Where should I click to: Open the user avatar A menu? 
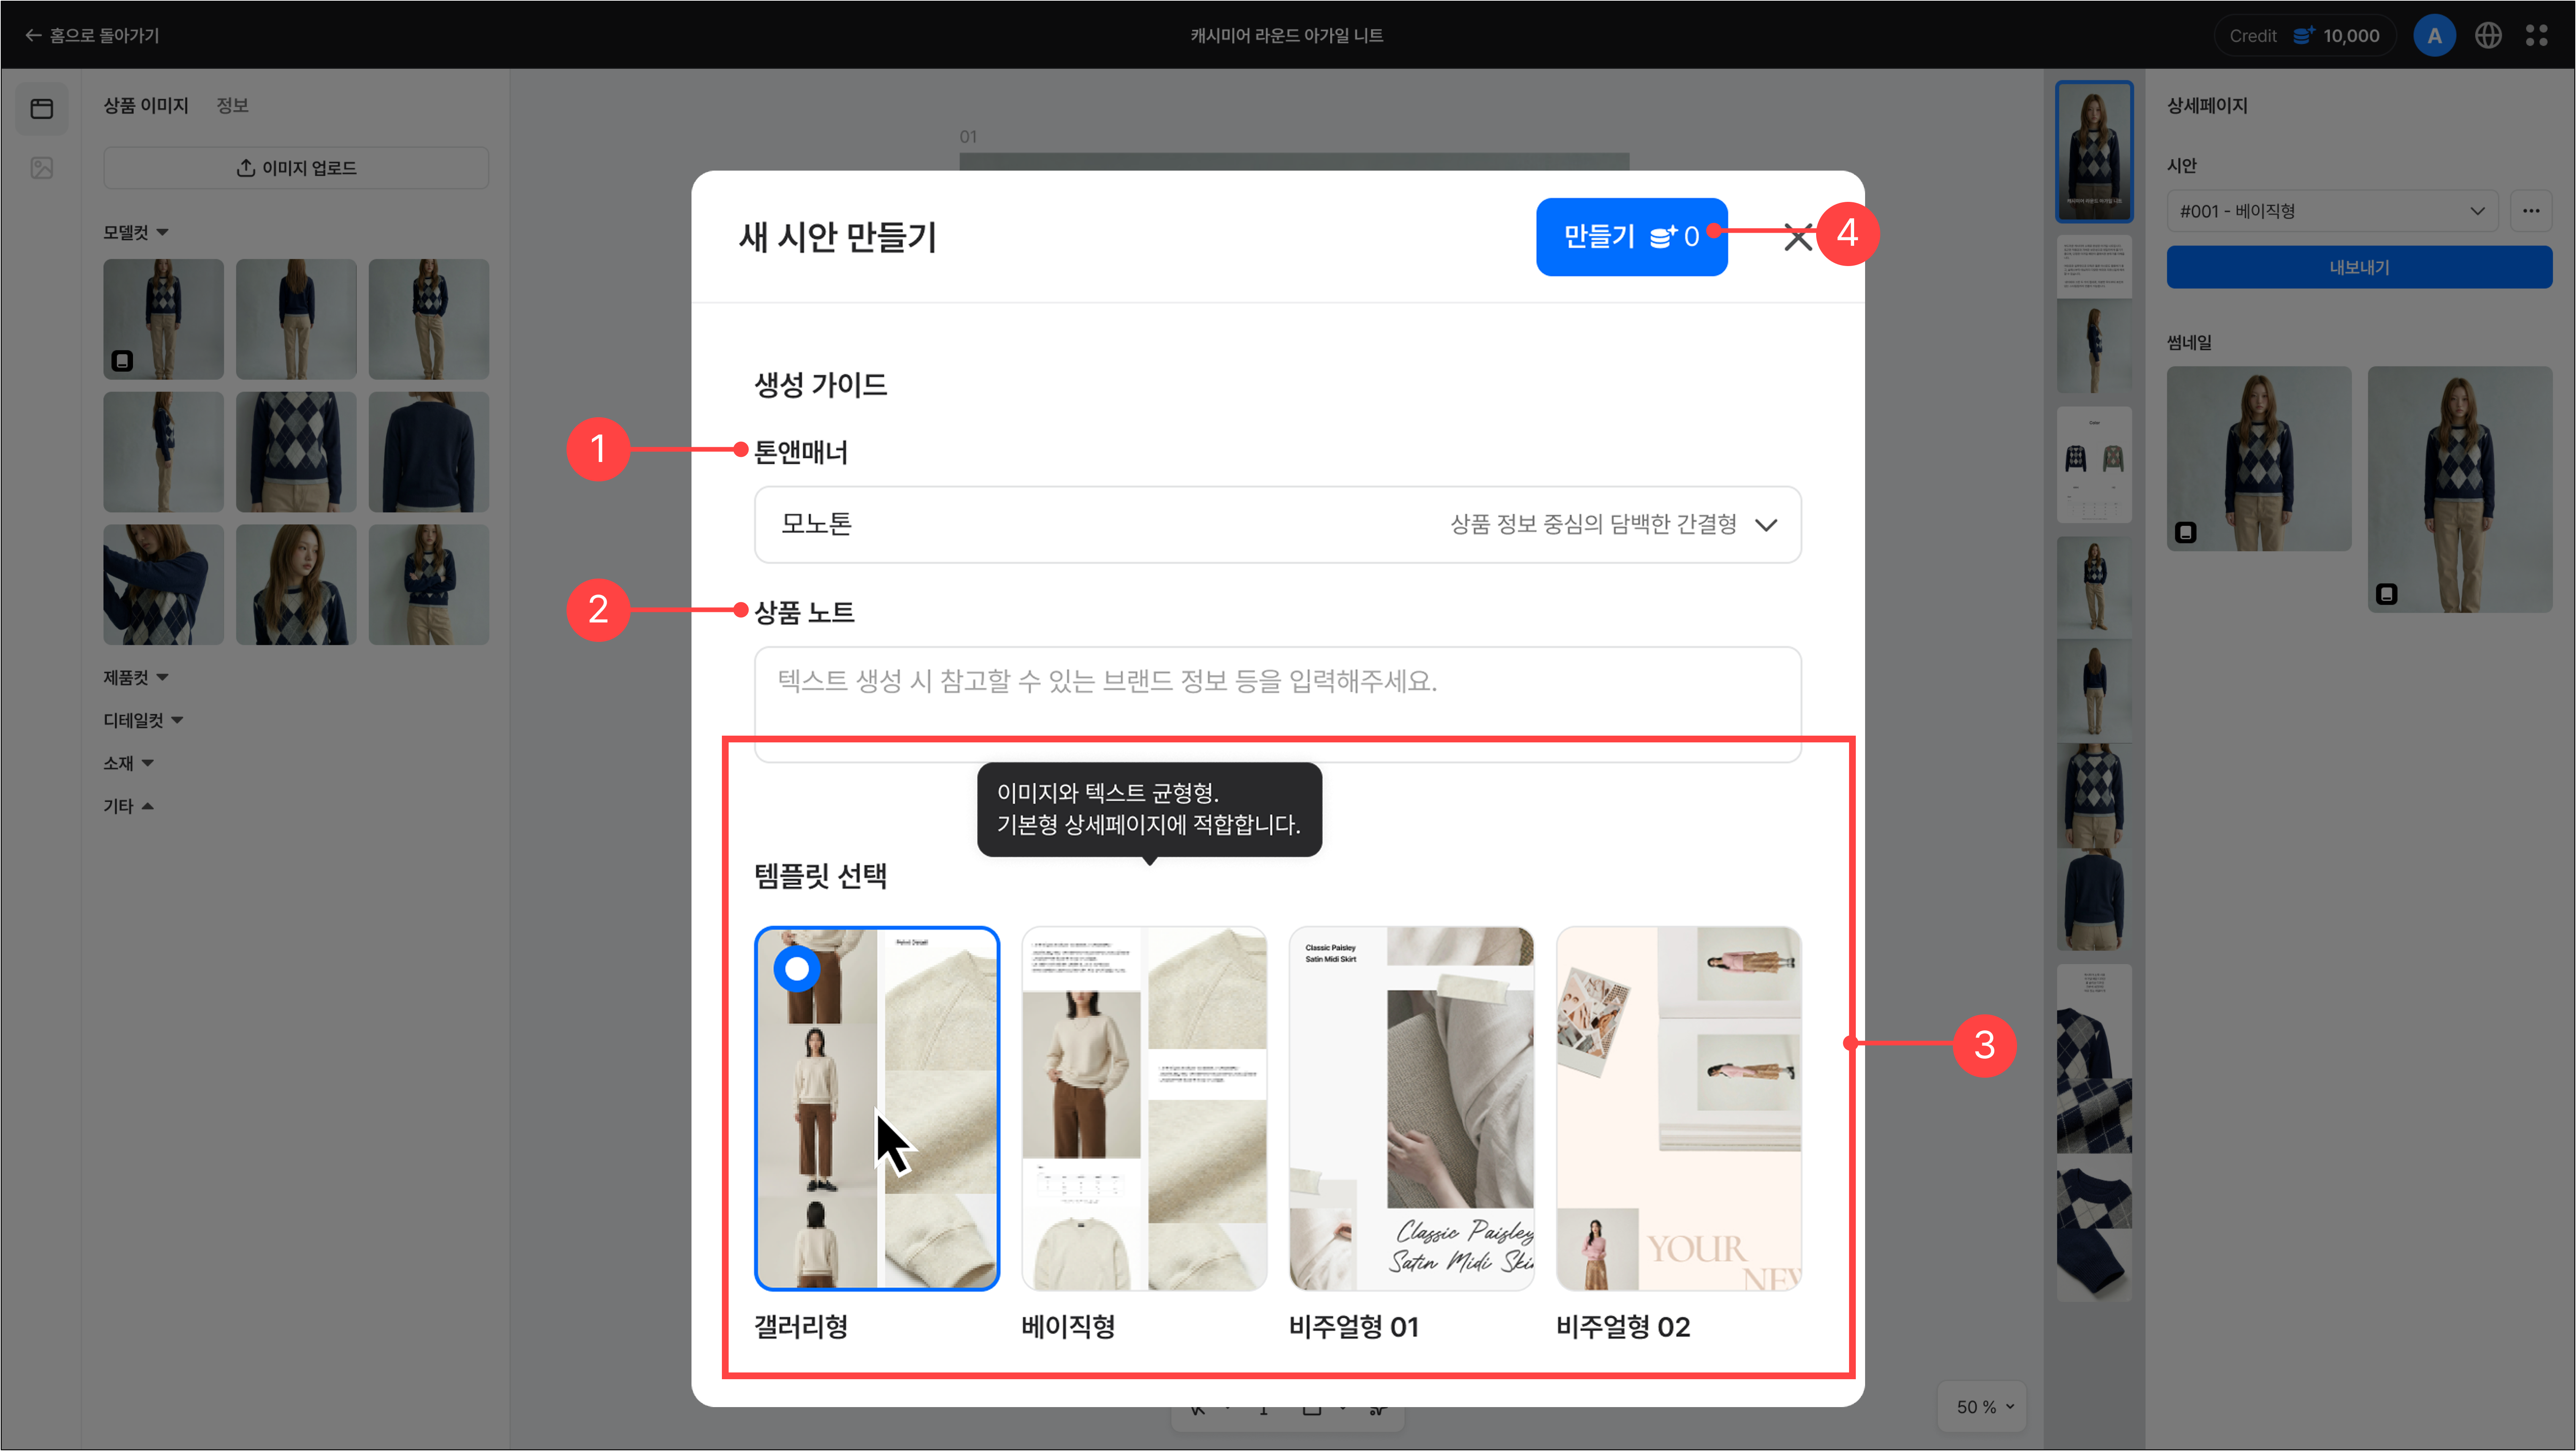2434,36
